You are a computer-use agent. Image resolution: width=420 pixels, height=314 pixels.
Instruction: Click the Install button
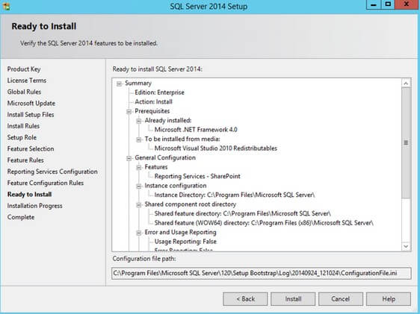(293, 299)
